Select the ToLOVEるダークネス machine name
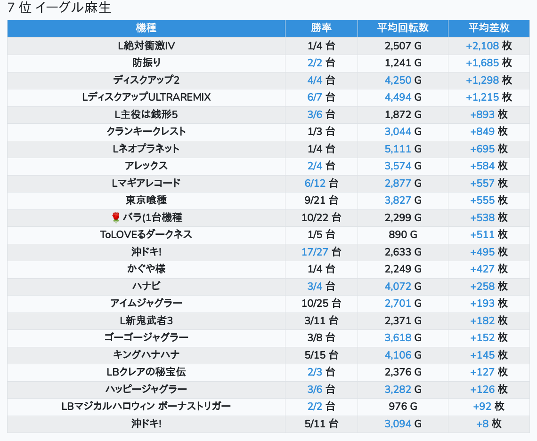The image size is (537, 441). [x=146, y=234]
